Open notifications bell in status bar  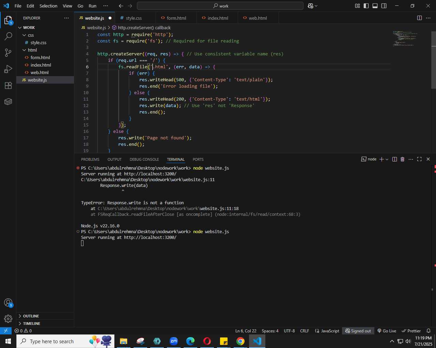click(x=429, y=331)
